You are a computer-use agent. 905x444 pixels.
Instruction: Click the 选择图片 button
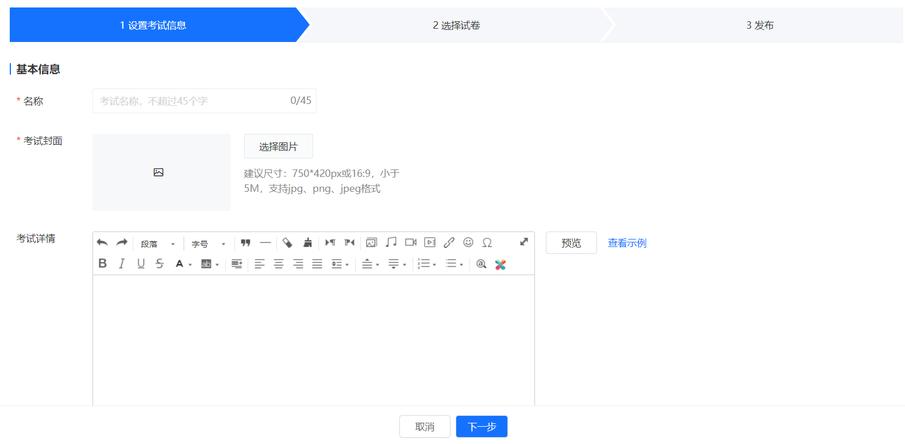[x=279, y=146]
